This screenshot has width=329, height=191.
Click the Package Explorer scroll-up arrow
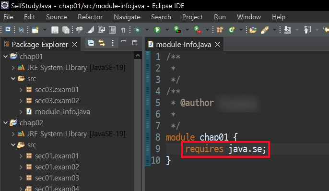point(138,55)
